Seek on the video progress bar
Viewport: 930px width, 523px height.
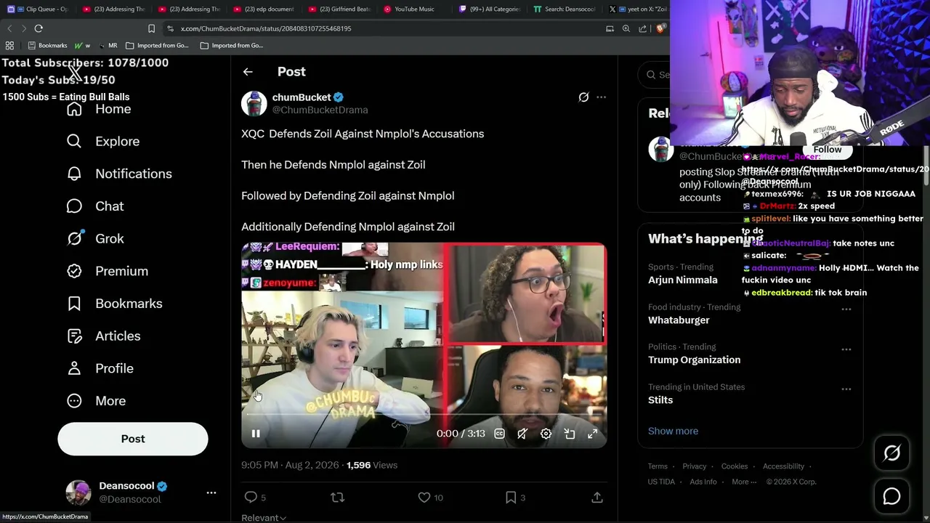tap(424, 415)
